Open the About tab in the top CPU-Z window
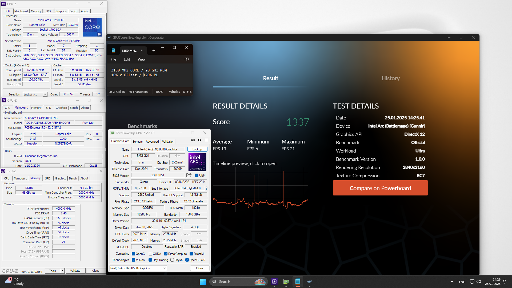Image resolution: width=512 pixels, height=288 pixels. click(85, 11)
